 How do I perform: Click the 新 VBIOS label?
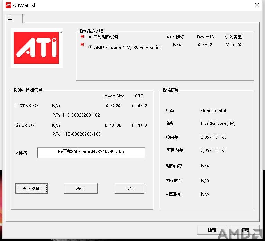[x=25, y=125]
